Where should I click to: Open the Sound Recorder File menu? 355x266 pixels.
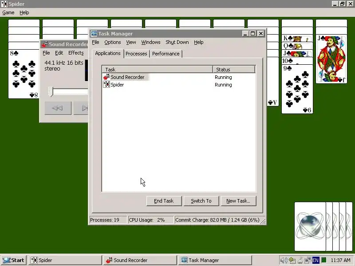[46, 53]
